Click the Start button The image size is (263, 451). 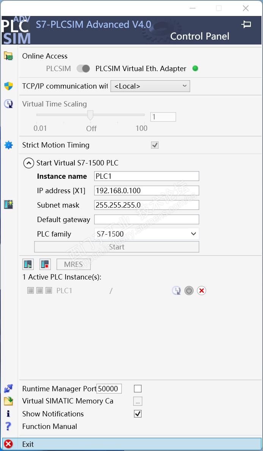point(117,247)
